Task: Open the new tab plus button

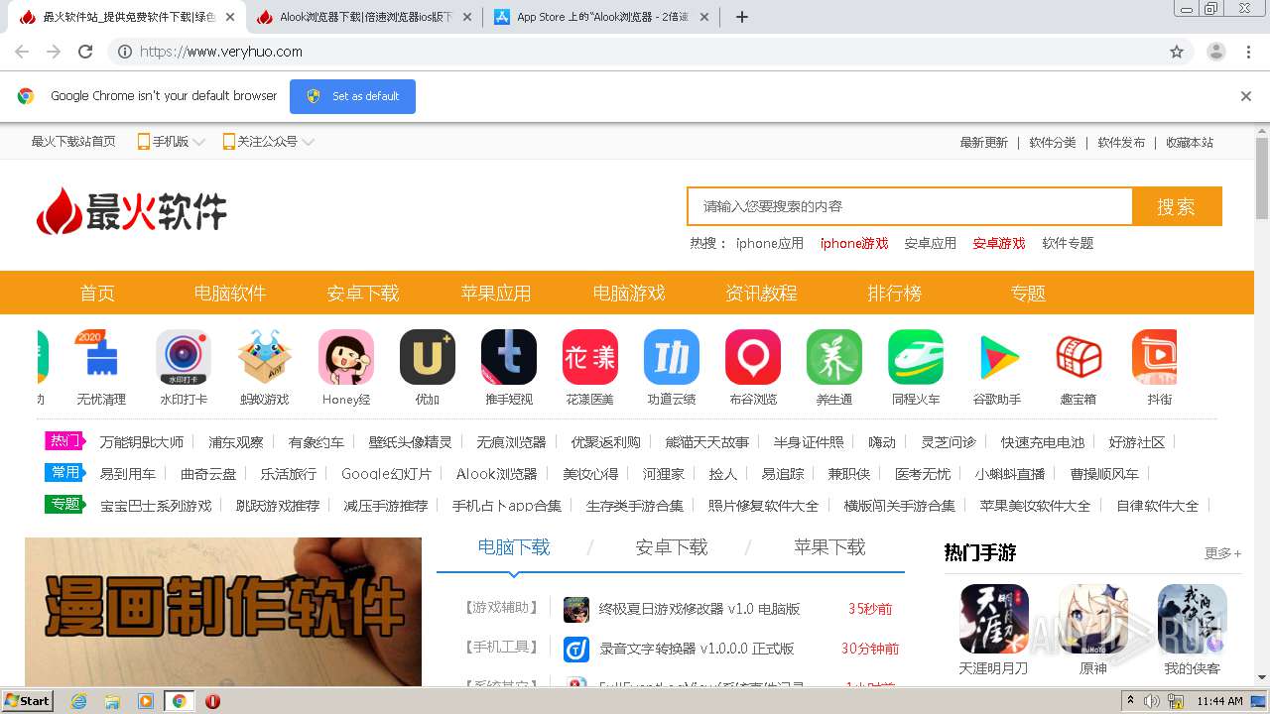Action: click(x=742, y=17)
